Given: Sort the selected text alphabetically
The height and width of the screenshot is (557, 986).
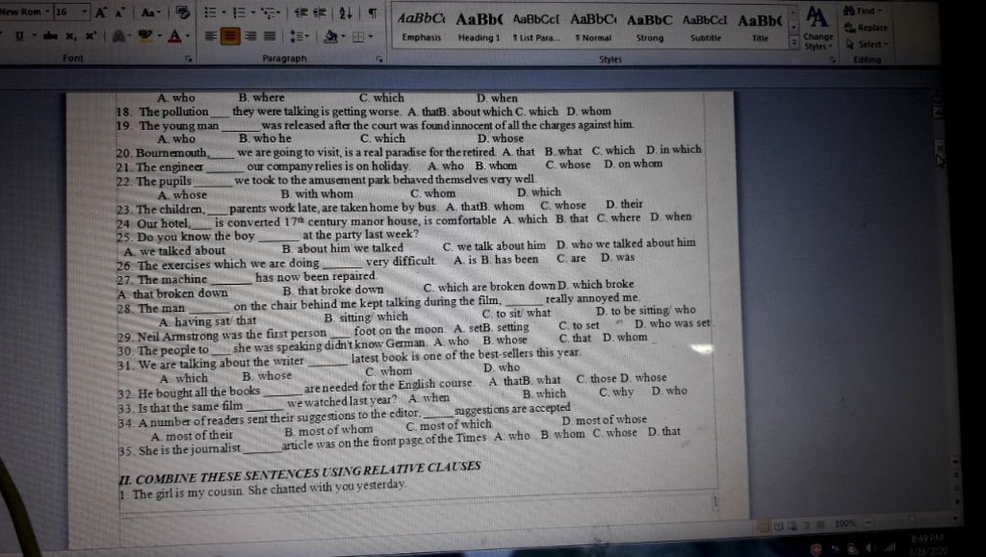Looking at the screenshot, I should click(x=346, y=13).
